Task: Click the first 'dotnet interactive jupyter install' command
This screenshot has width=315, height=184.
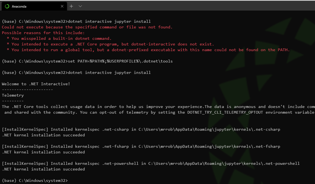Action: (x=109, y=21)
